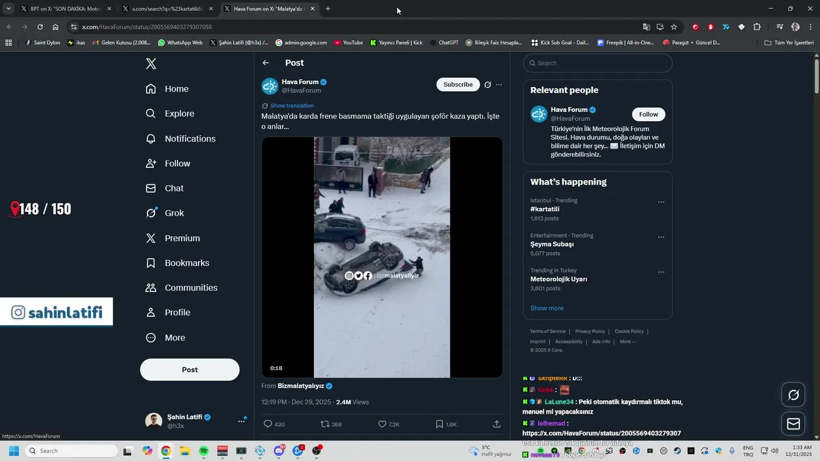The height and width of the screenshot is (461, 820).
Task: Open the browser extensions puzzle icon
Action: [757, 27]
